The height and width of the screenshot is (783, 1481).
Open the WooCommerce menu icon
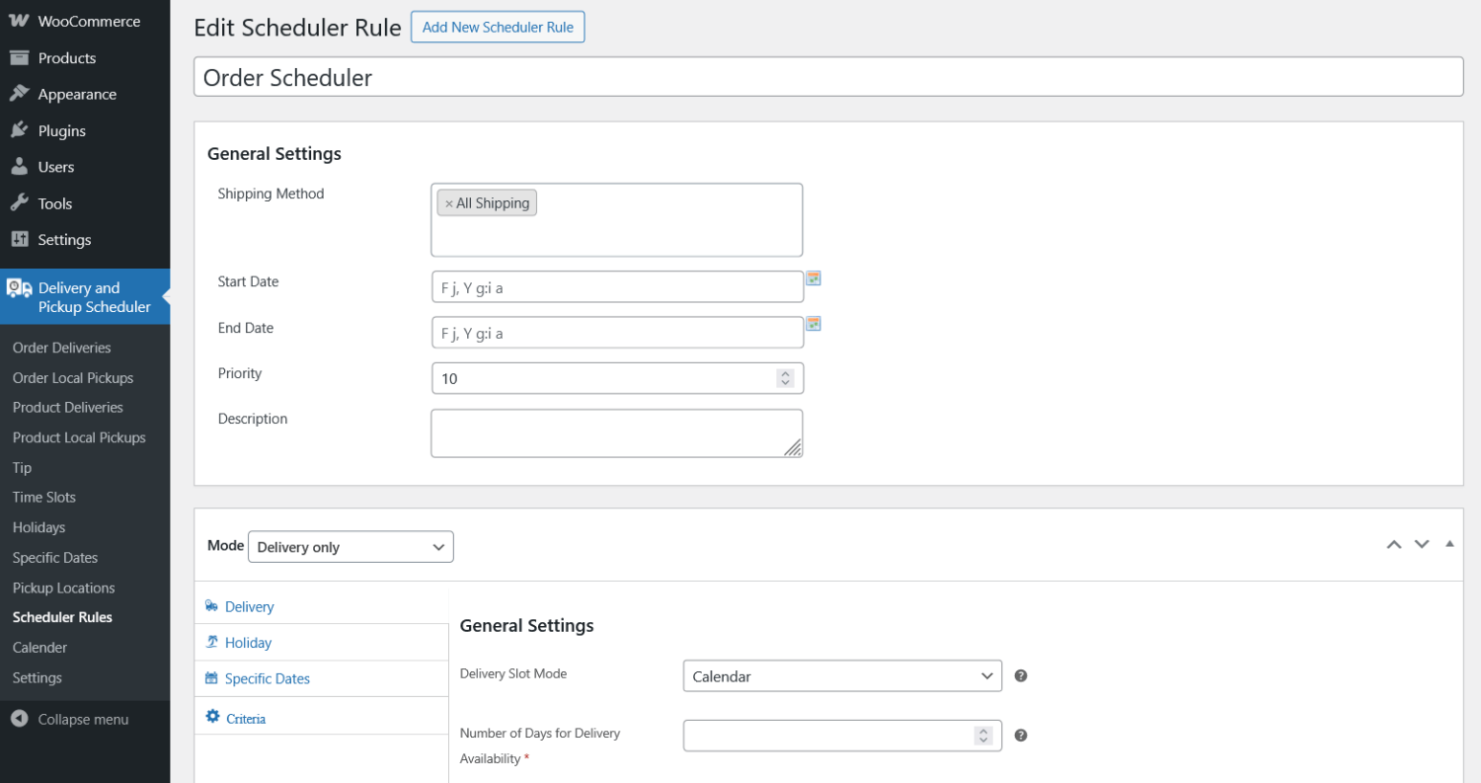(21, 20)
